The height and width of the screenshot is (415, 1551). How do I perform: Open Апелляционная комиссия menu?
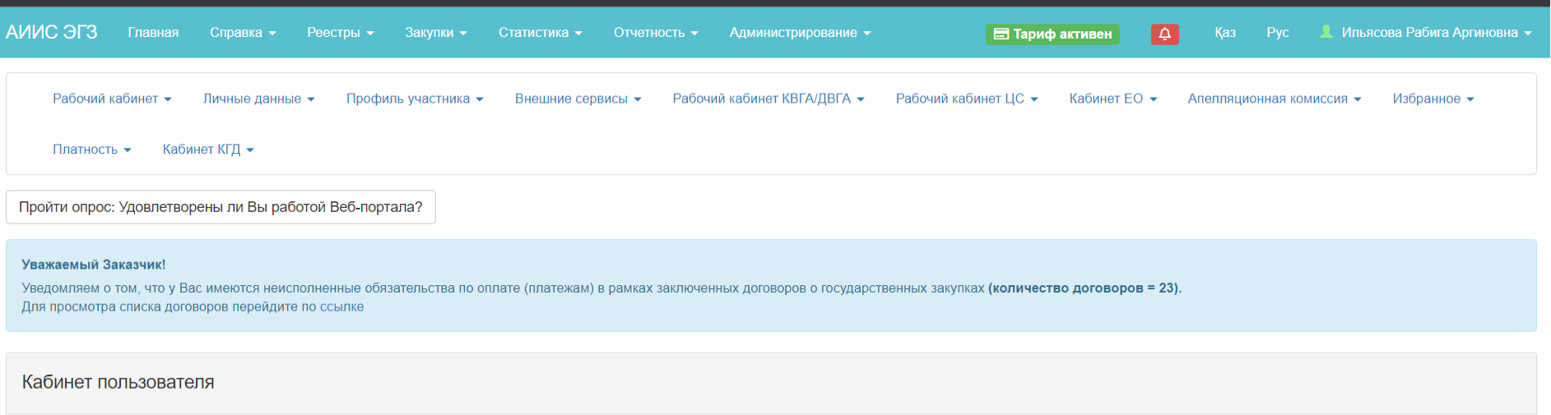[x=1274, y=99]
